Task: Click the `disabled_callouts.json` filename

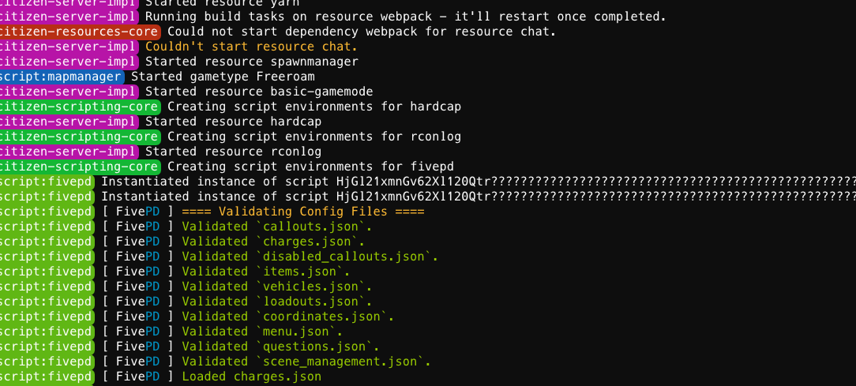Action: coord(347,257)
